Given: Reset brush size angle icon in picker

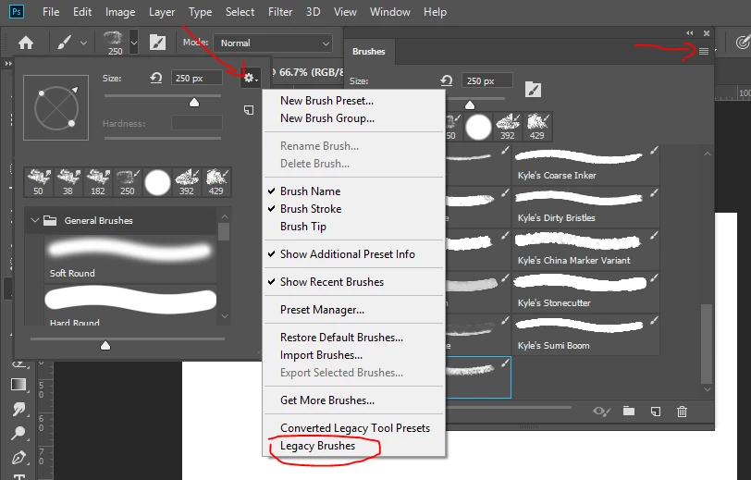Looking at the screenshot, I should click(x=155, y=78).
